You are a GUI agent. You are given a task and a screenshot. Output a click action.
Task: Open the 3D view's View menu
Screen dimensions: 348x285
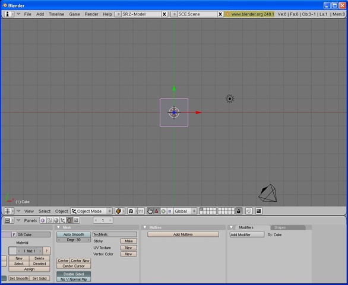29,211
